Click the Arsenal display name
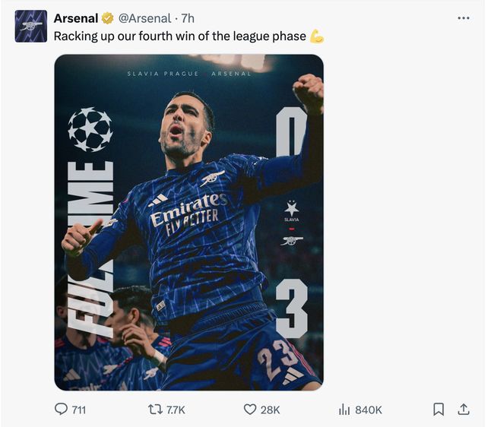 click(x=76, y=18)
